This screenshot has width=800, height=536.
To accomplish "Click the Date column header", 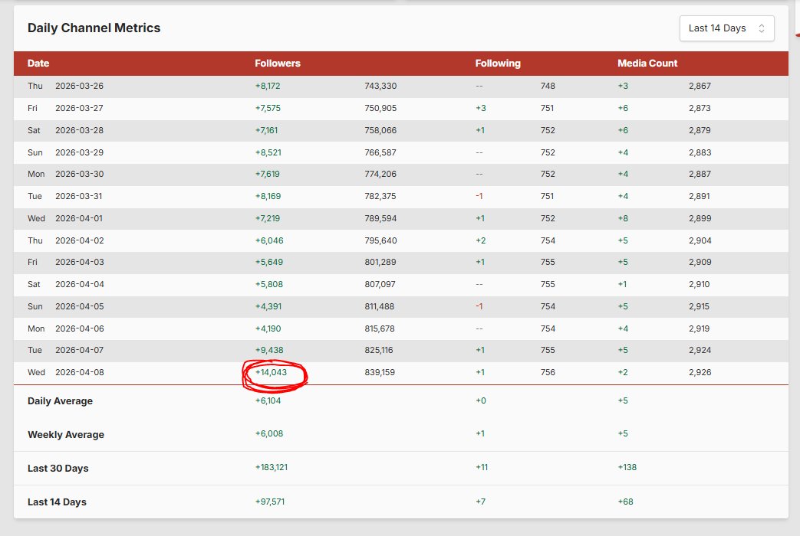I will coord(38,64).
